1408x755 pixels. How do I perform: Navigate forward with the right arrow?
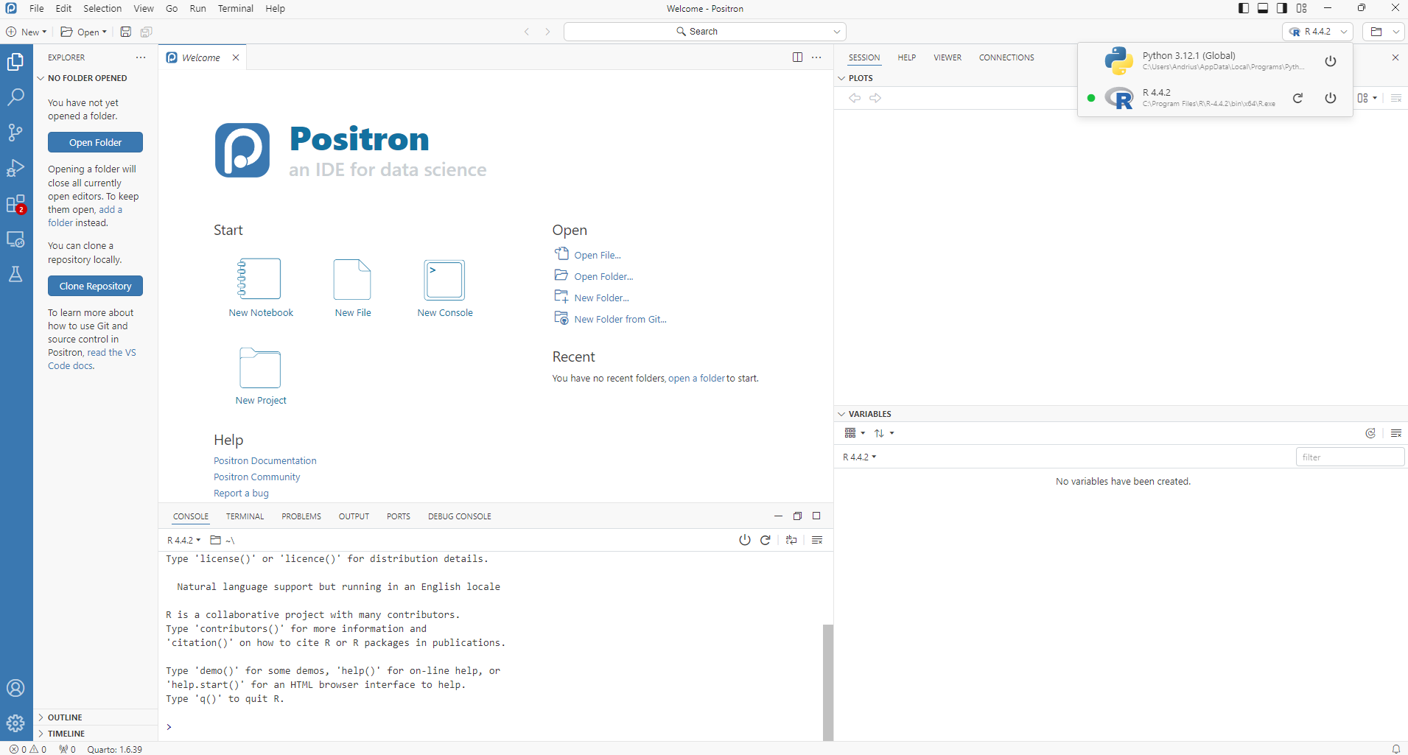547,32
